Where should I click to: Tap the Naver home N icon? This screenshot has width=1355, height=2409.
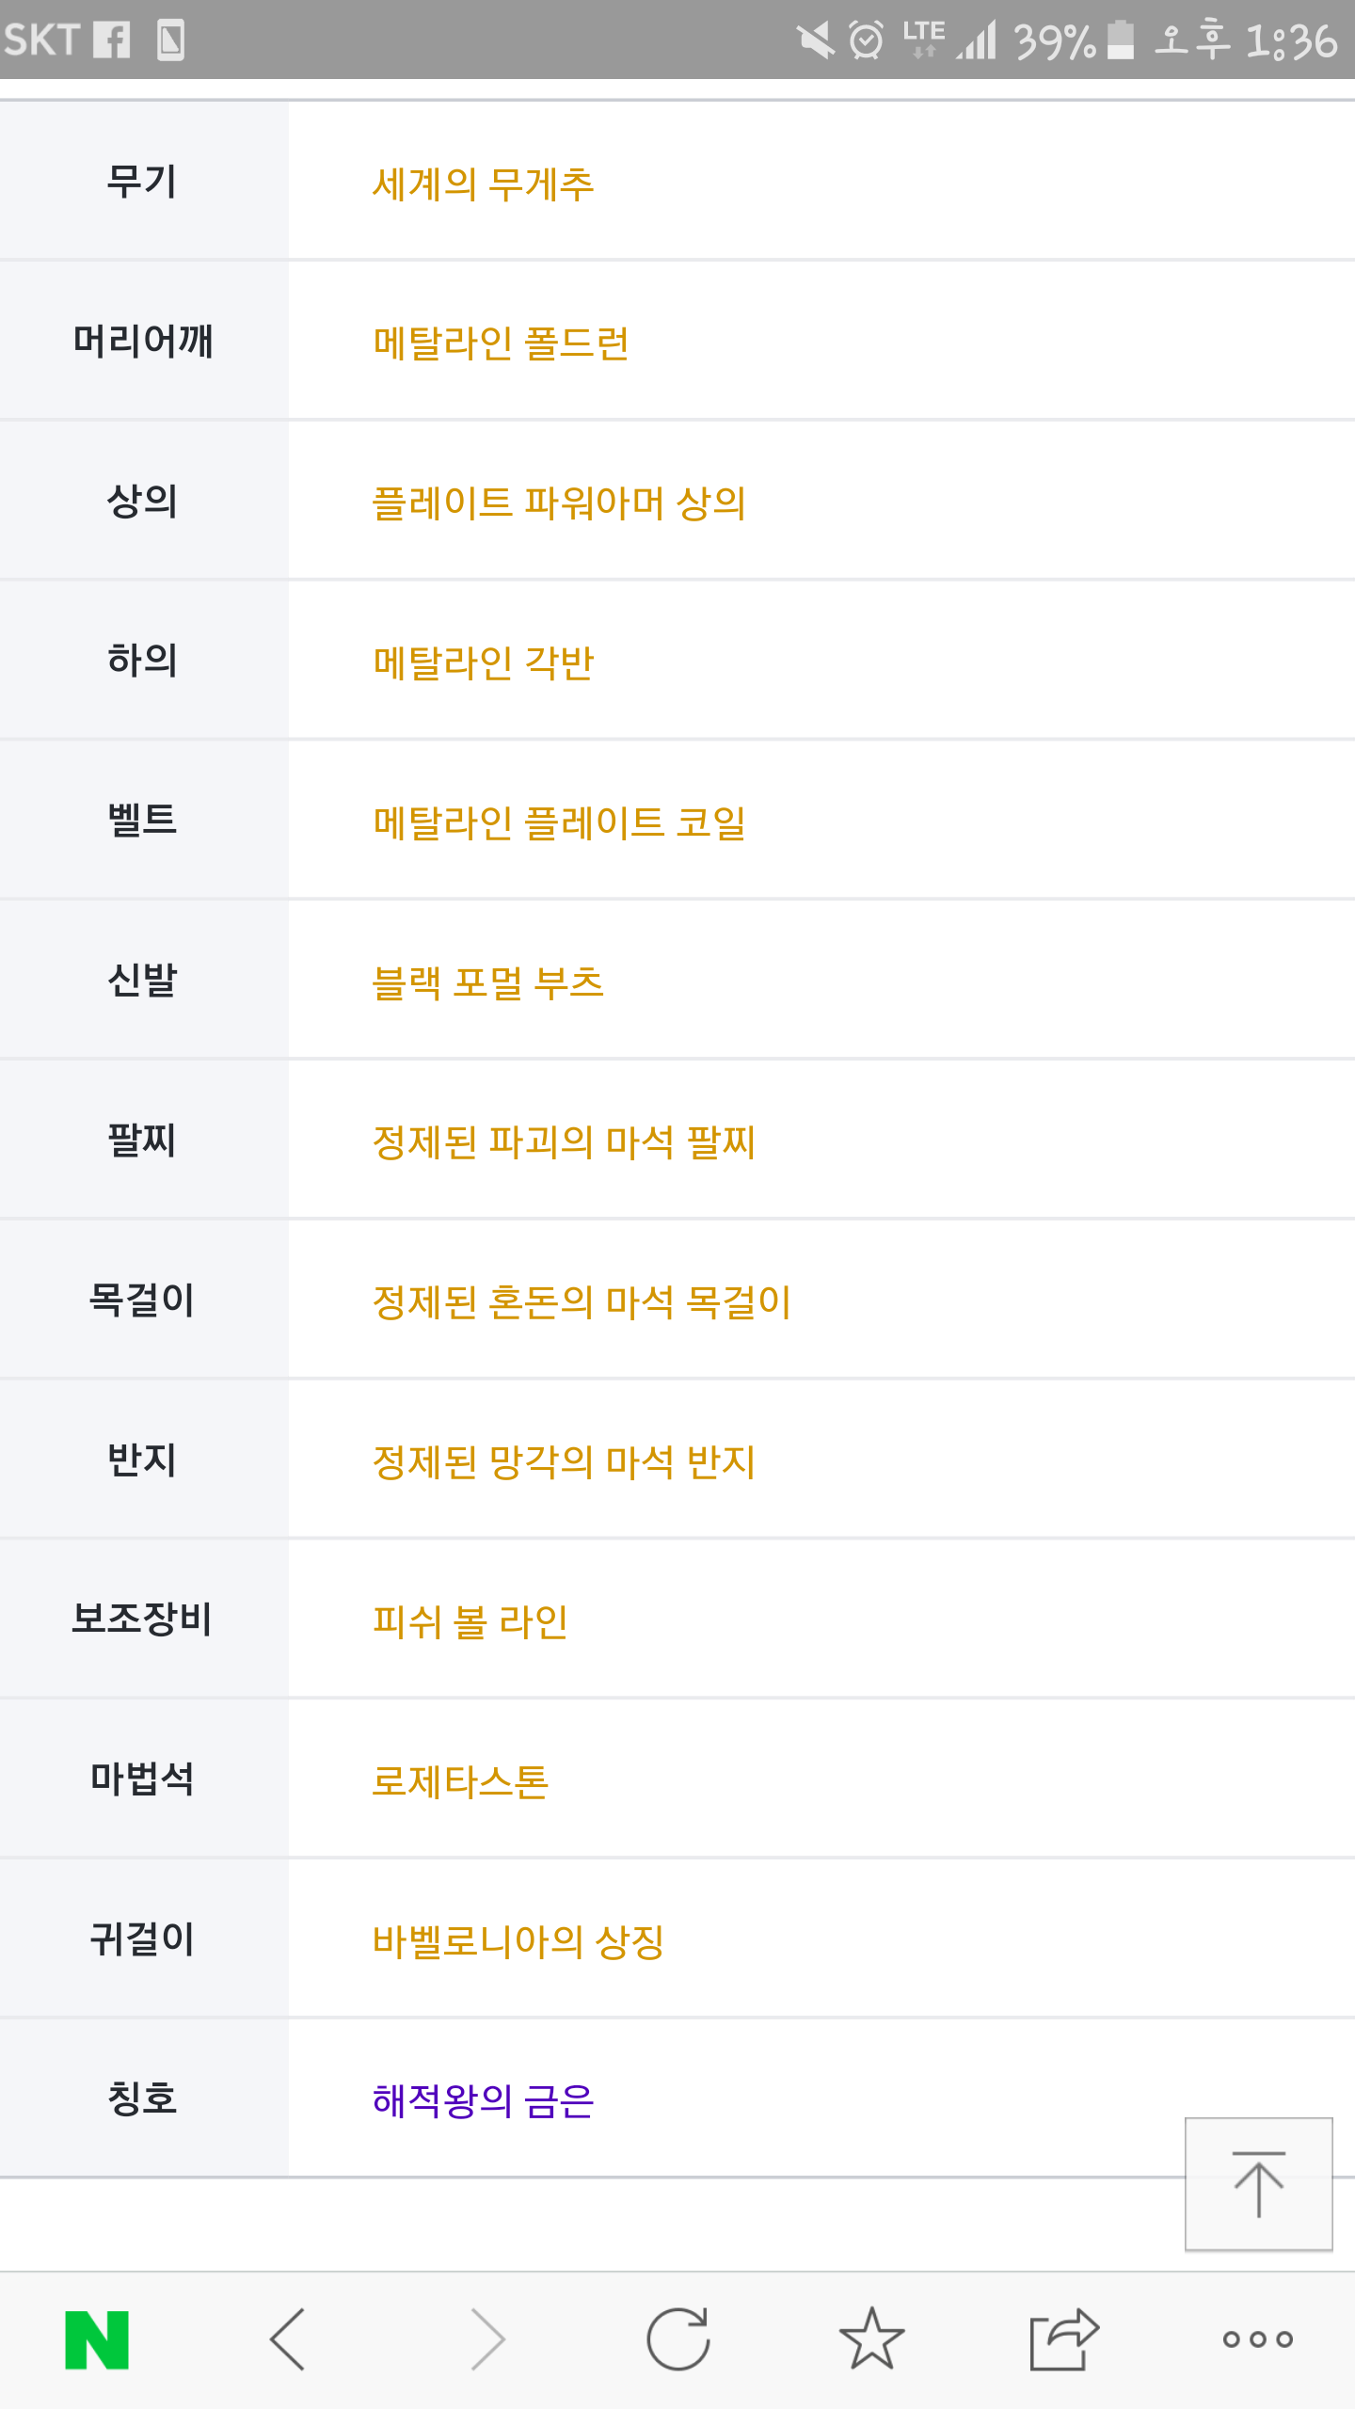97,2339
